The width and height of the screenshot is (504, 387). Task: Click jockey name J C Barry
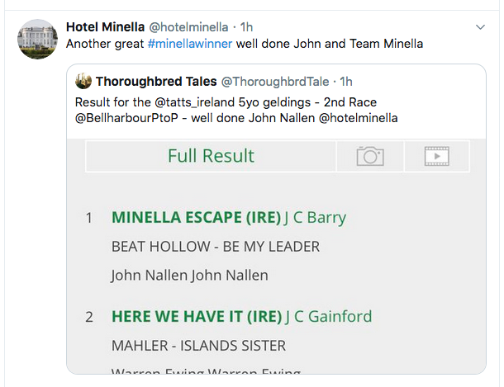pos(315,218)
